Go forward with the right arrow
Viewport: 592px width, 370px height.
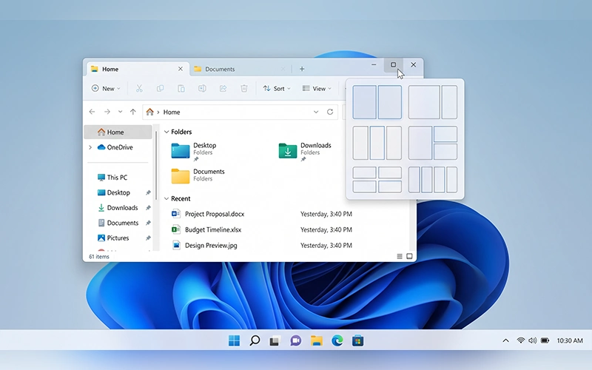click(x=107, y=112)
